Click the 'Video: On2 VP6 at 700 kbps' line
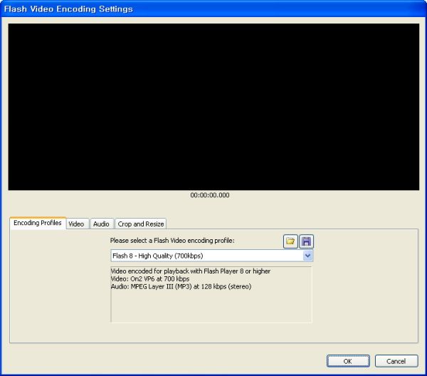Image resolution: width=427 pixels, height=376 pixels. tap(150, 278)
